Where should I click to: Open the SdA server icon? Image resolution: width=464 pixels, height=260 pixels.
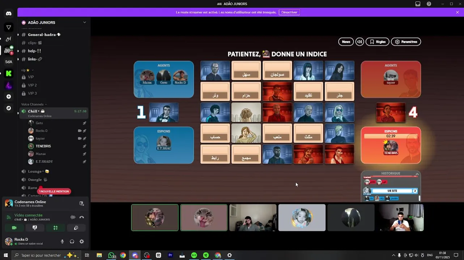point(9,62)
